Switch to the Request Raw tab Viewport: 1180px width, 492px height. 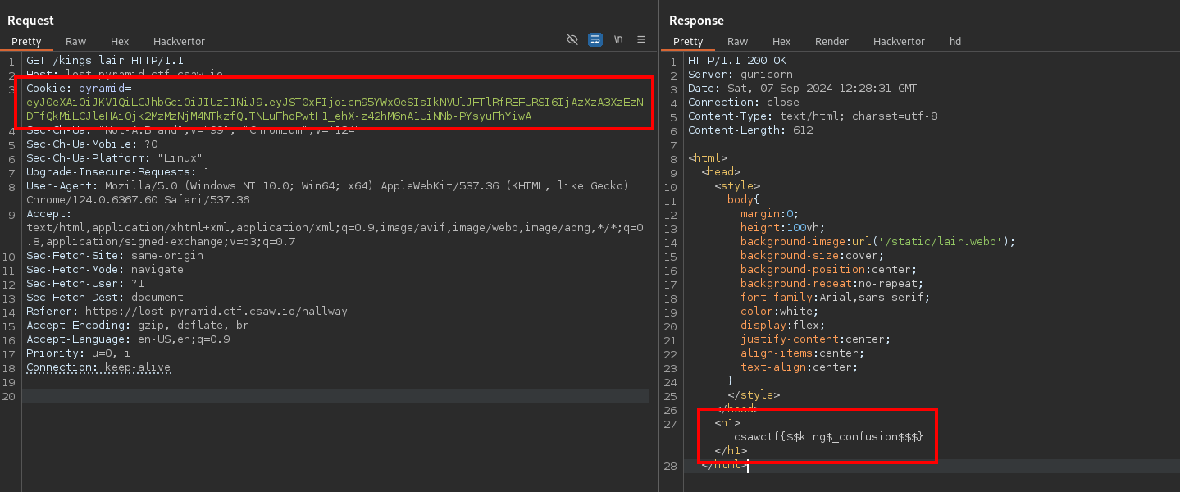click(76, 41)
